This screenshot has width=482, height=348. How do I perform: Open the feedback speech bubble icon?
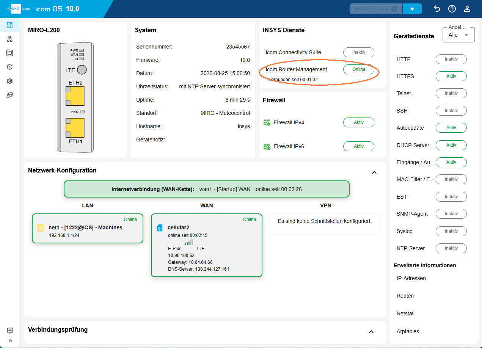coord(10,331)
